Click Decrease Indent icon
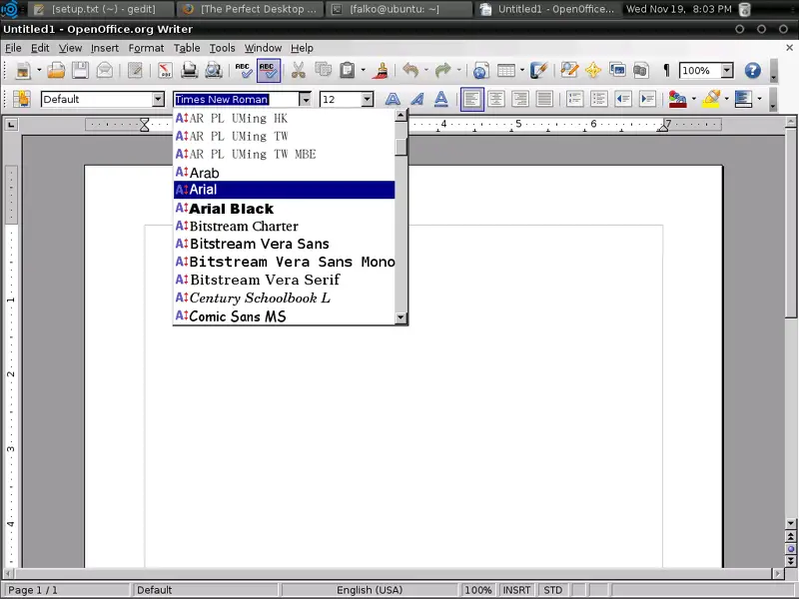The width and height of the screenshot is (799, 599). tap(623, 99)
